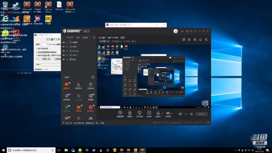272x153 pixels.
Task: Add 摄像头 camera source
Action: [x=130, y=114]
